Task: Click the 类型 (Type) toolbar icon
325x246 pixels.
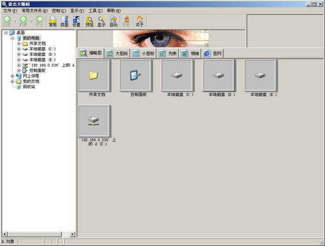Action: point(65,21)
